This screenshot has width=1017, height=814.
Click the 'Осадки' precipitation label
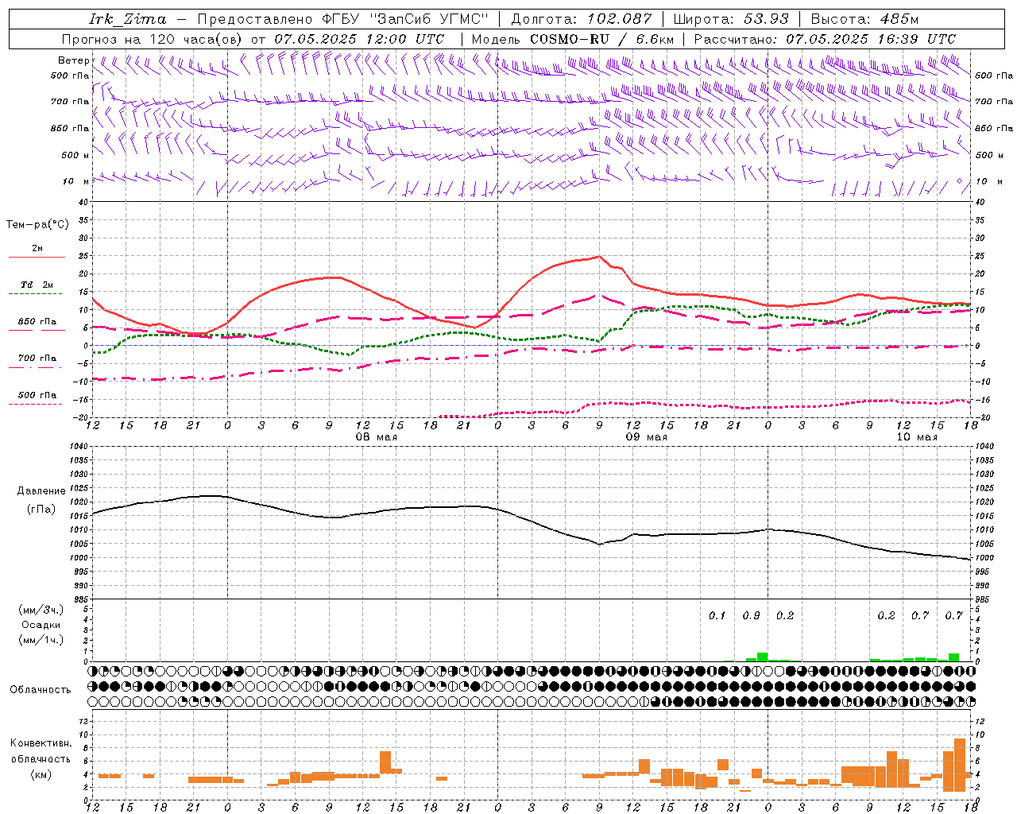click(x=41, y=625)
